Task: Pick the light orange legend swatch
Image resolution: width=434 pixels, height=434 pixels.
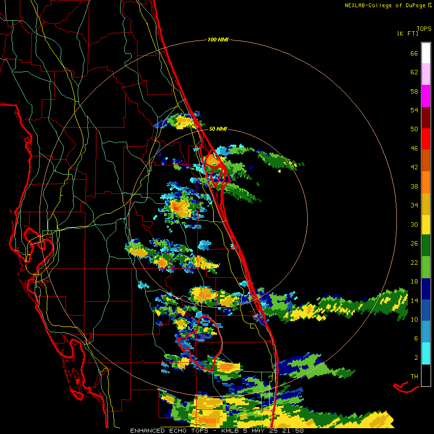Action: pyautogui.click(x=426, y=182)
